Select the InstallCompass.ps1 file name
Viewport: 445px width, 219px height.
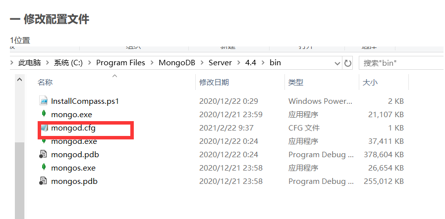pos(85,101)
